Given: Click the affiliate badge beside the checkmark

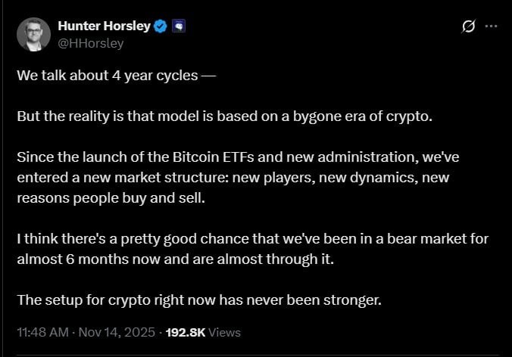Looking at the screenshot, I should [x=179, y=26].
